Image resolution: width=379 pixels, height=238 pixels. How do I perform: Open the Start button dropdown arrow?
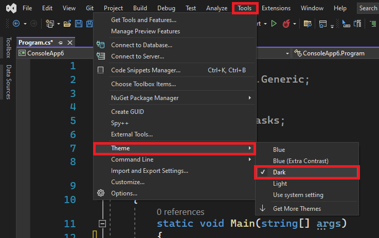tap(265, 24)
